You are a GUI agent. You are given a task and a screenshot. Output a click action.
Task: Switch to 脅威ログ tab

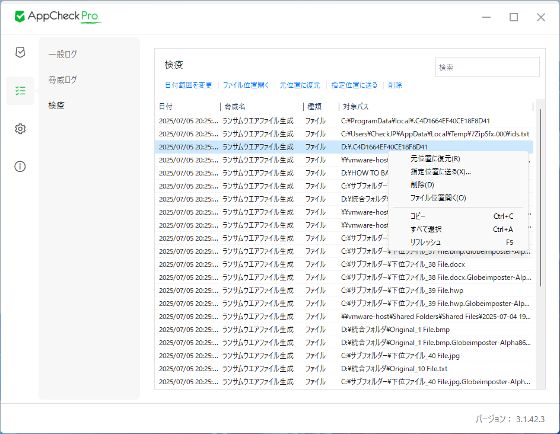[x=63, y=79]
